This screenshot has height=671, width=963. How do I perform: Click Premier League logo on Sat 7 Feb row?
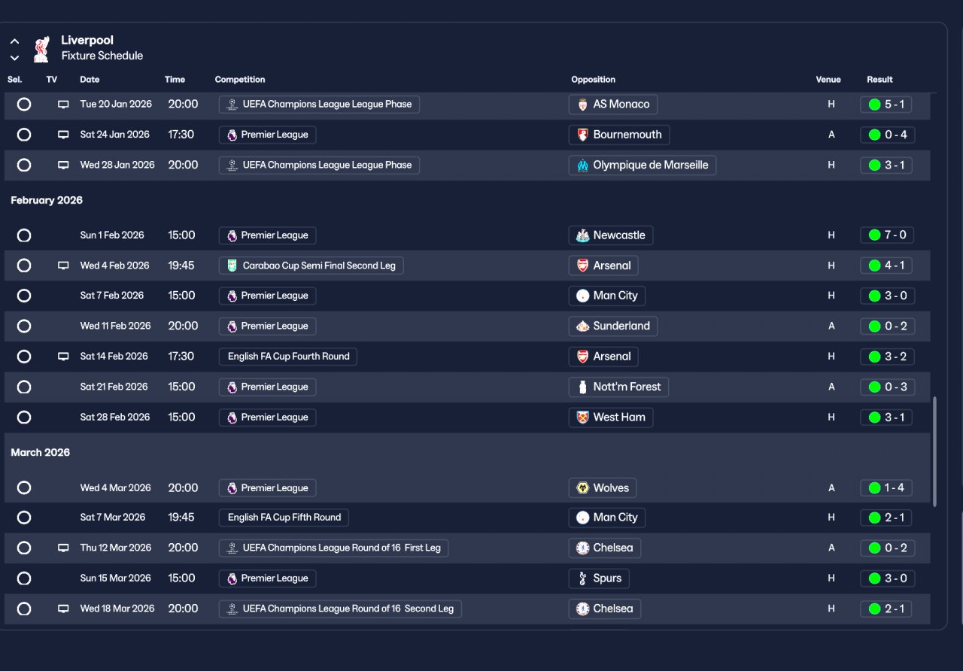click(x=232, y=296)
